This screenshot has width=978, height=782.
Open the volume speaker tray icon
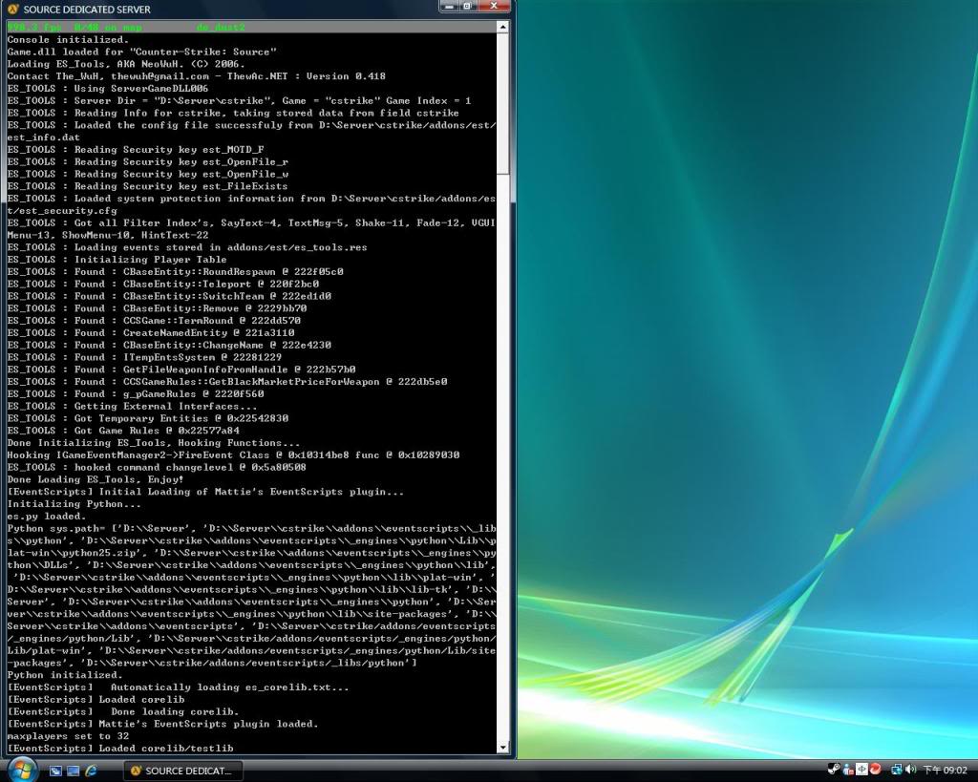910,770
